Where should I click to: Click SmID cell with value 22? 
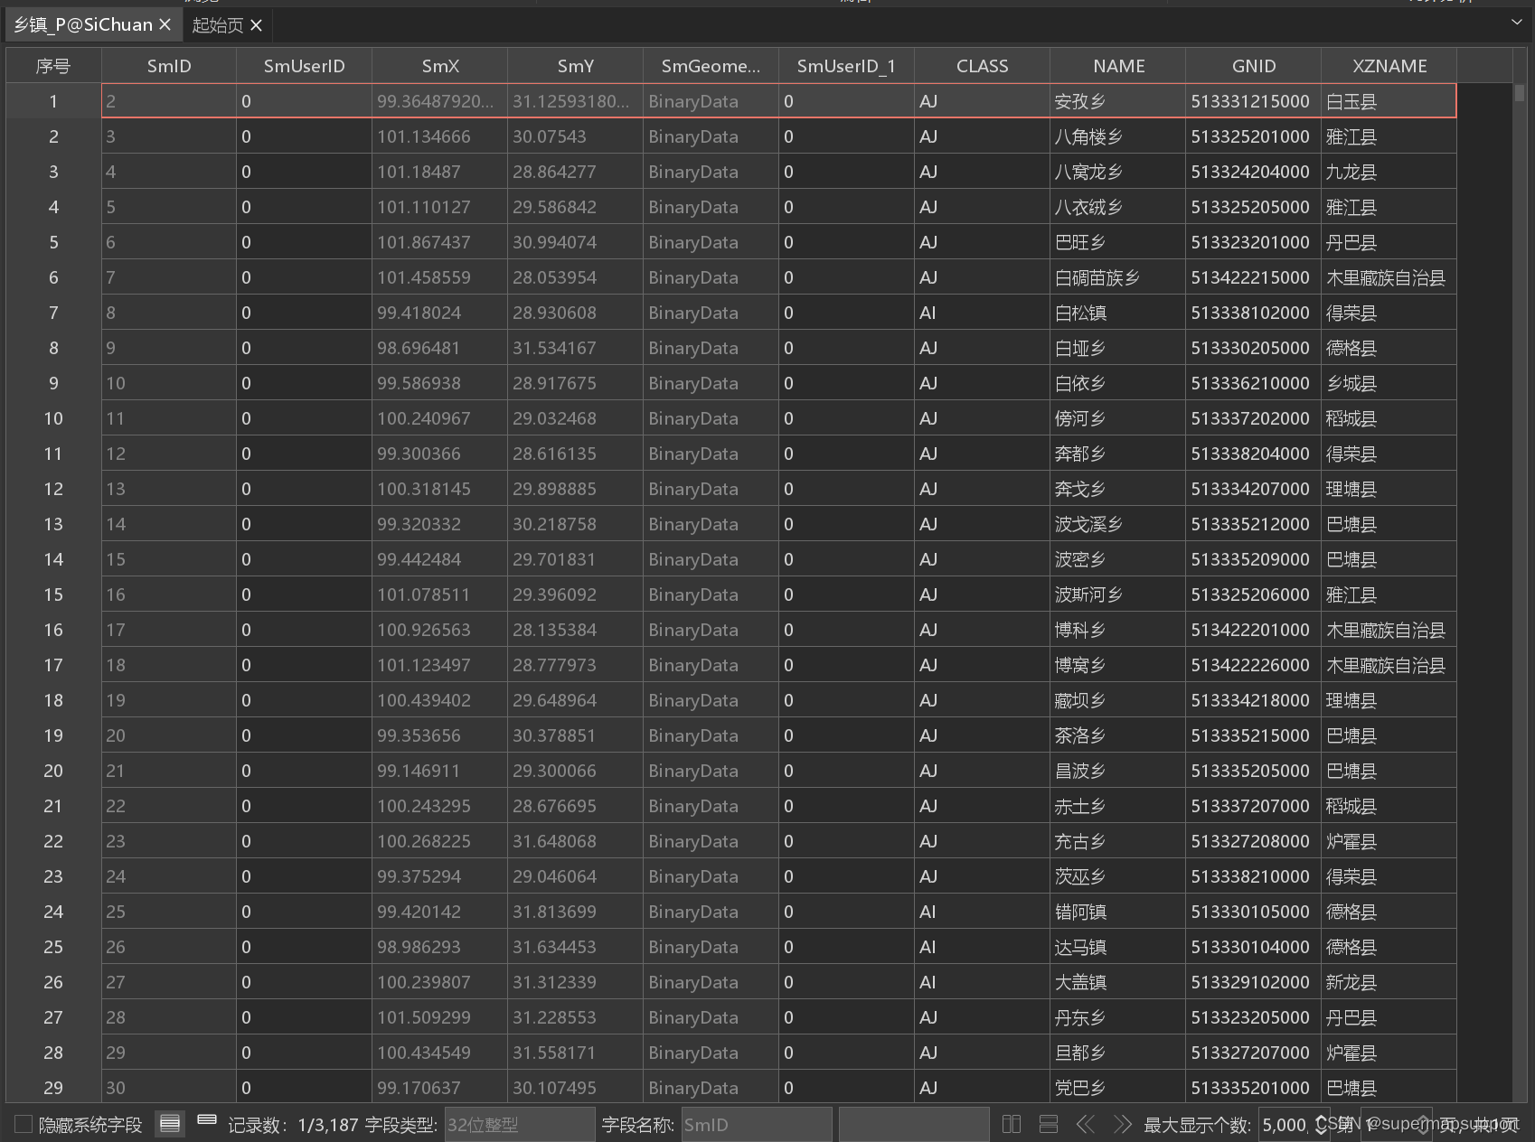(169, 806)
